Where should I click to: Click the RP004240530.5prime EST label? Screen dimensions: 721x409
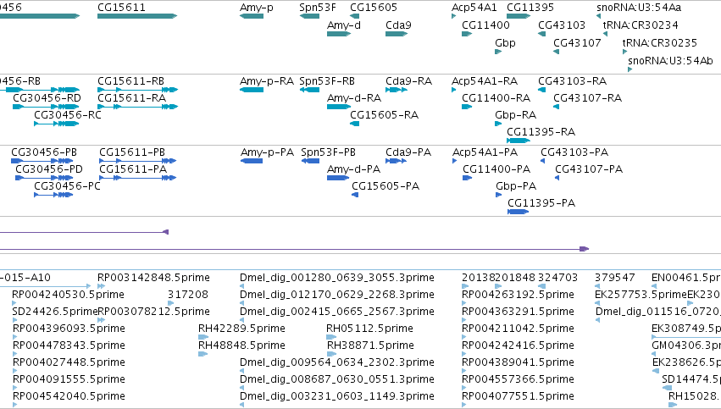68,295
